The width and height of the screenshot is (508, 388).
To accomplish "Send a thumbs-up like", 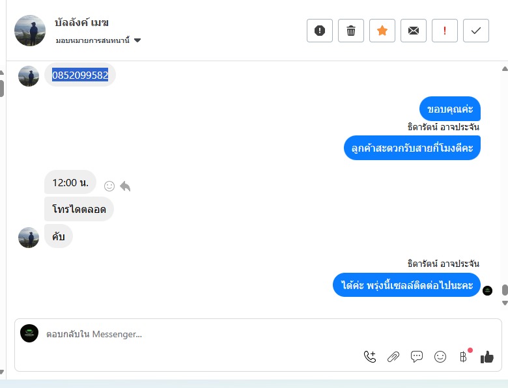I will pyautogui.click(x=487, y=357).
